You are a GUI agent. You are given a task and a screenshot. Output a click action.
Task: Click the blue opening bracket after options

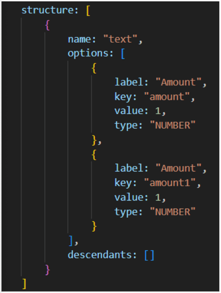click(123, 54)
